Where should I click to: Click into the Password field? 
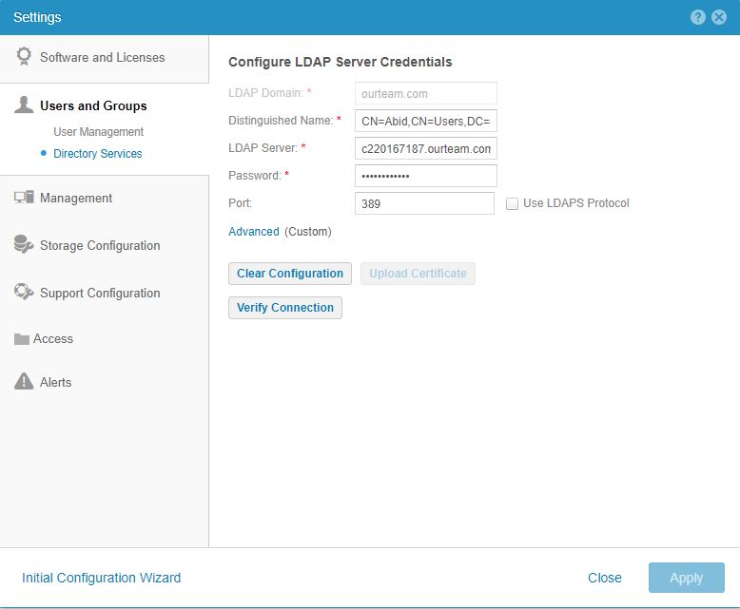pos(425,176)
